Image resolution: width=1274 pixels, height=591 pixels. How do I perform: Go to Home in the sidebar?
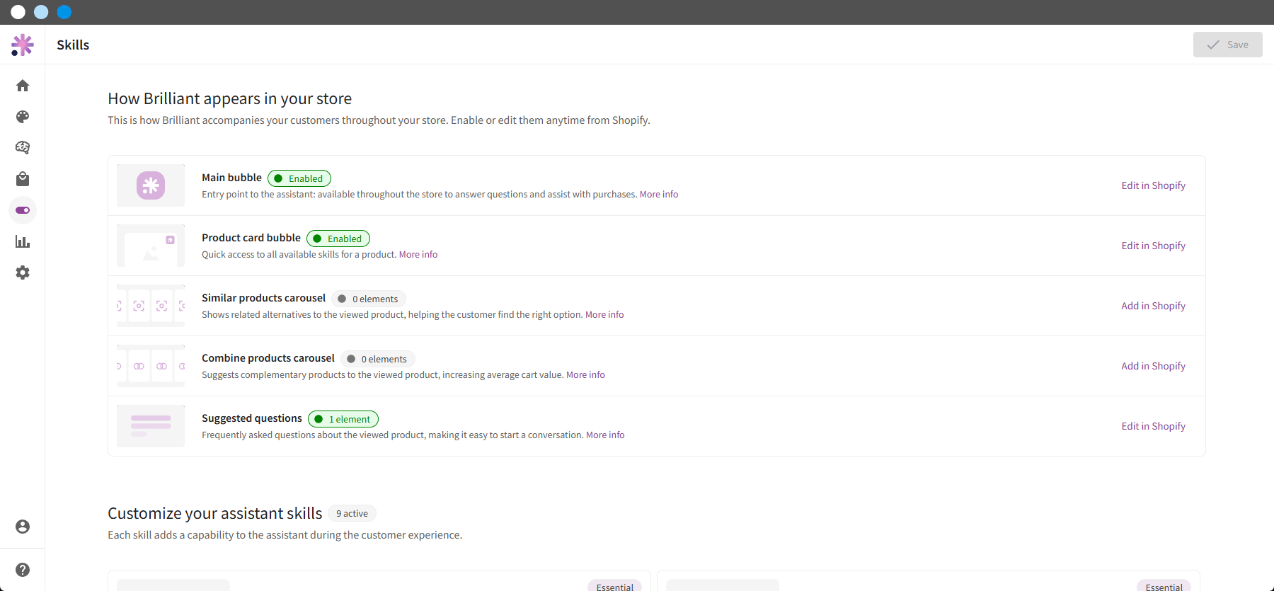(23, 86)
